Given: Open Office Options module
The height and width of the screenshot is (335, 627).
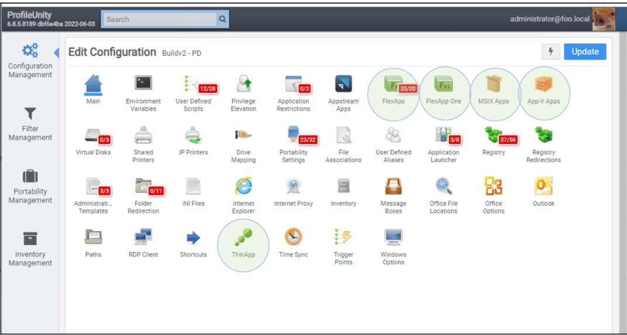Looking at the screenshot, I should [494, 196].
